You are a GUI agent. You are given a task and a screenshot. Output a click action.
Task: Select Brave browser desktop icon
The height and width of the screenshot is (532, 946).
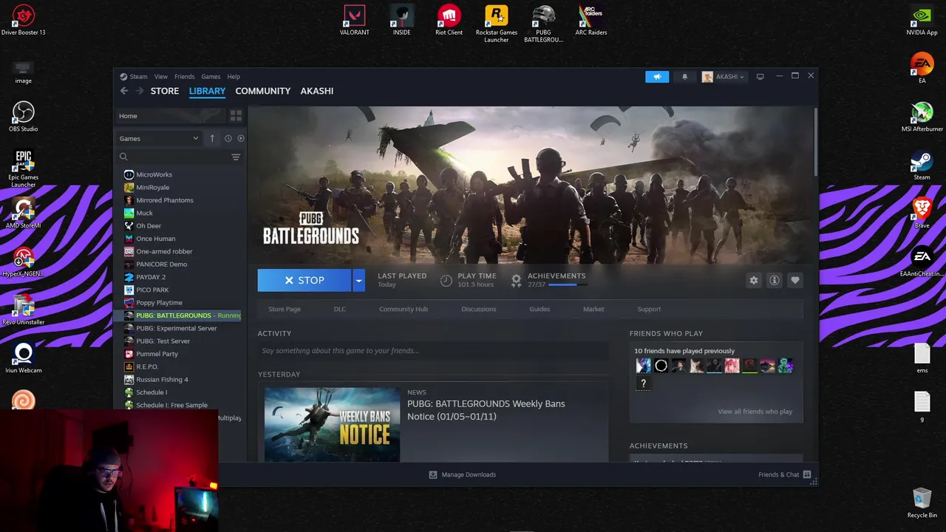coord(922,214)
